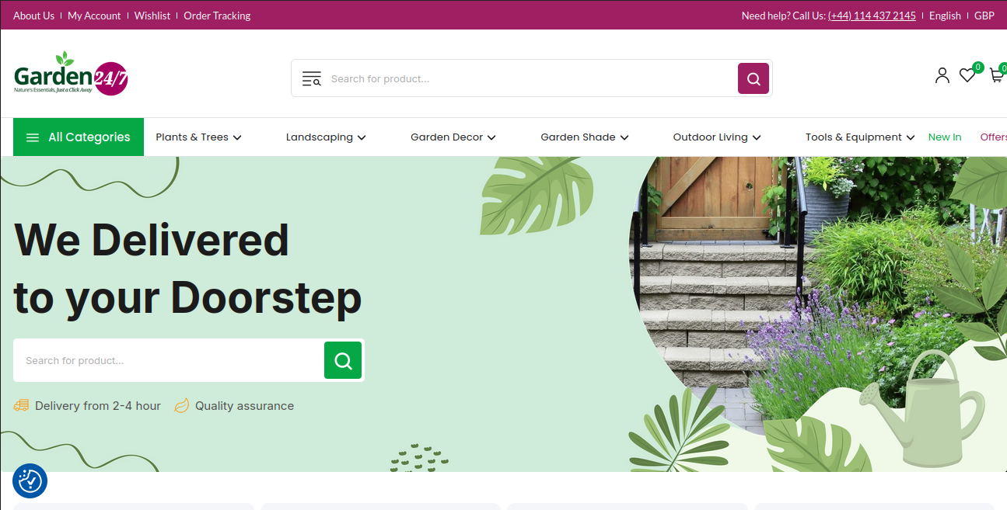1007x510 pixels.
Task: Click the category filter icon in search bar
Action: pyautogui.click(x=312, y=78)
